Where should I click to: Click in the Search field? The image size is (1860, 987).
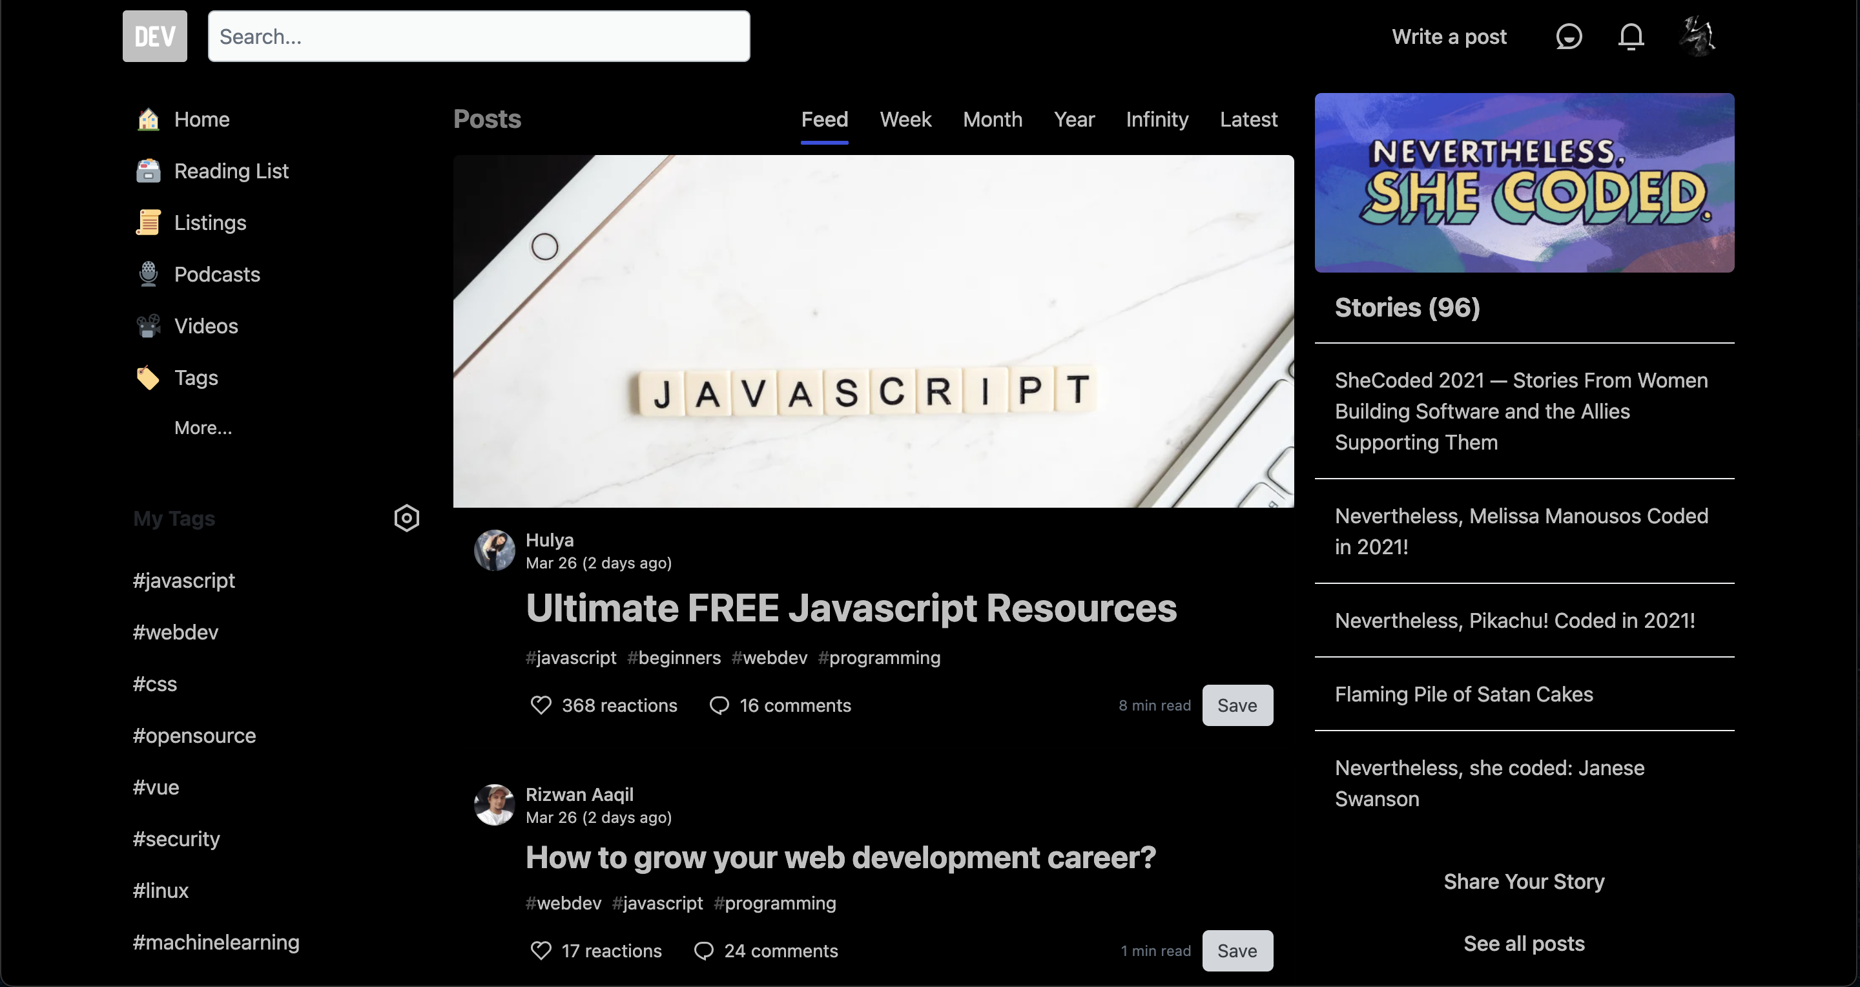(x=479, y=36)
